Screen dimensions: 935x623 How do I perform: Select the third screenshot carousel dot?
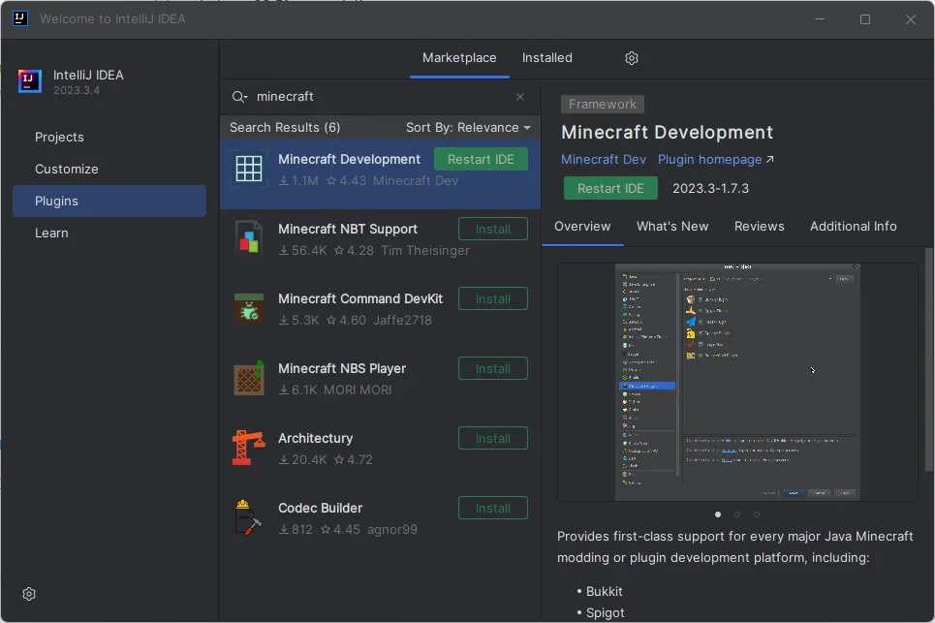click(756, 514)
